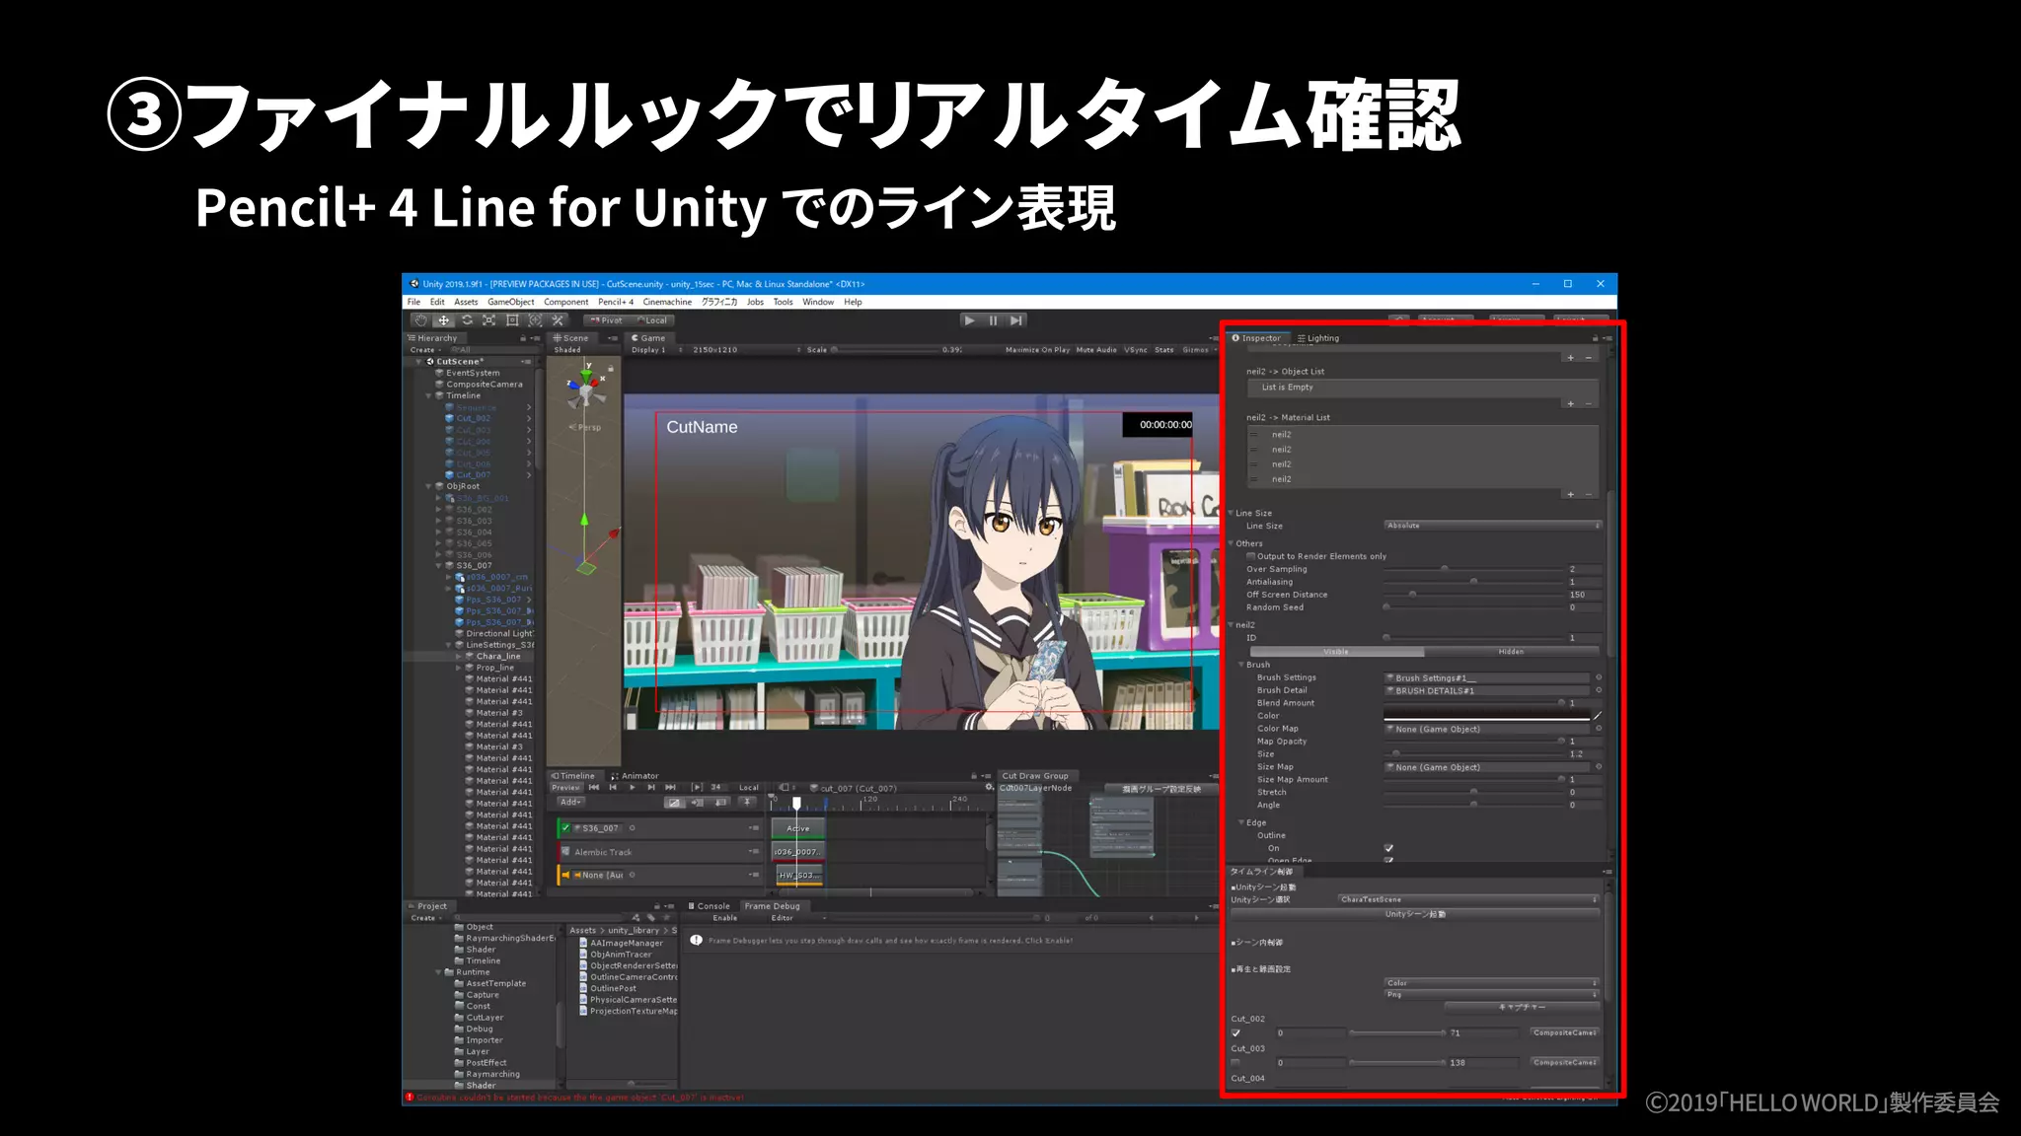Click the Project search by label icon

[650, 918]
